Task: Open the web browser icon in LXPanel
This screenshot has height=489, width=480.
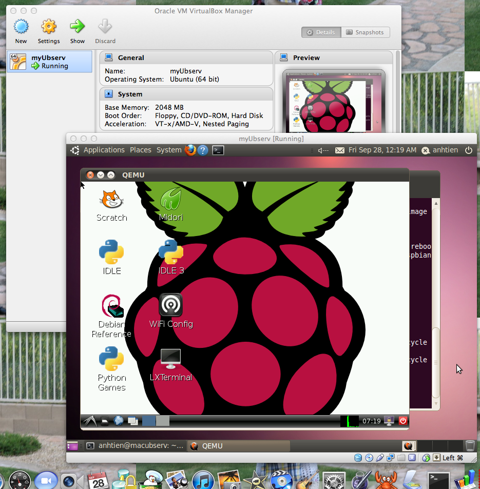Action: point(118,421)
